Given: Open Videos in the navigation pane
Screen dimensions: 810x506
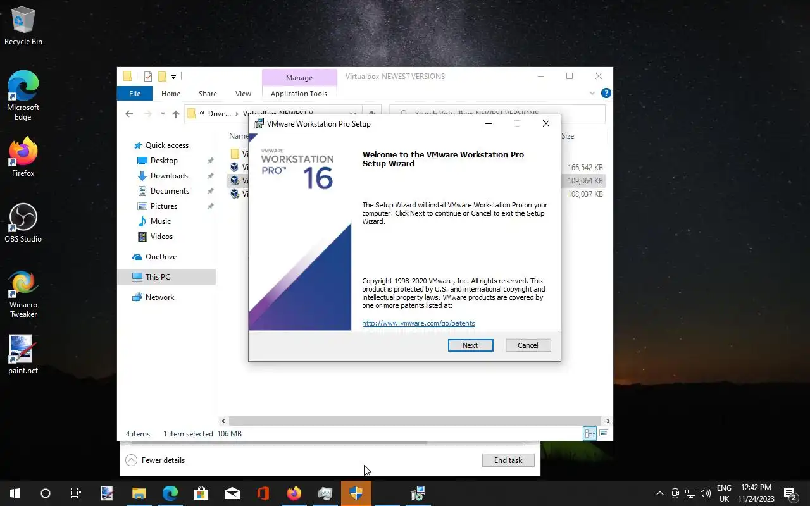Looking at the screenshot, I should pos(161,237).
